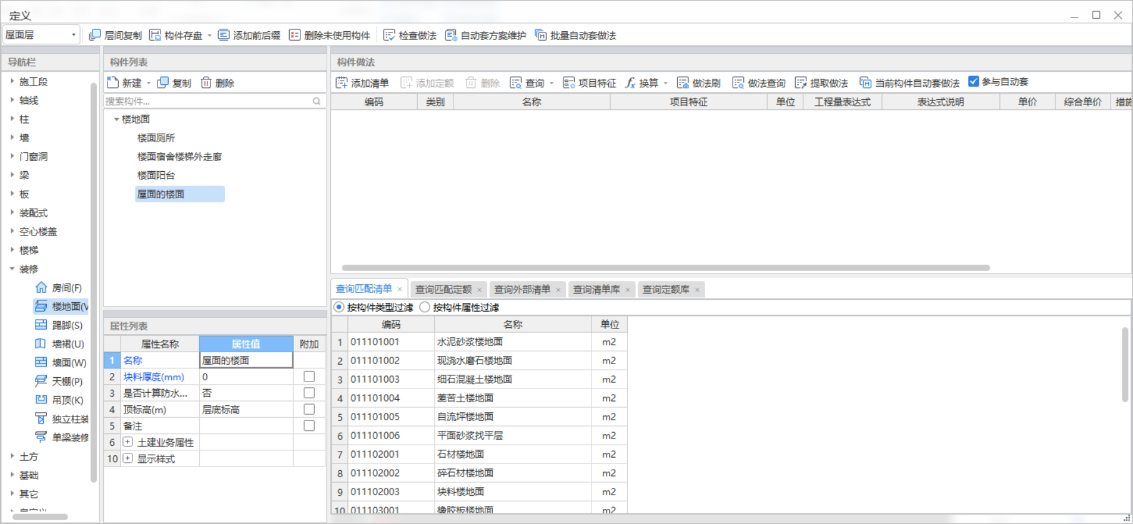
Task: Click the 批量自动套做法 icon
Action: pyautogui.click(x=541, y=35)
